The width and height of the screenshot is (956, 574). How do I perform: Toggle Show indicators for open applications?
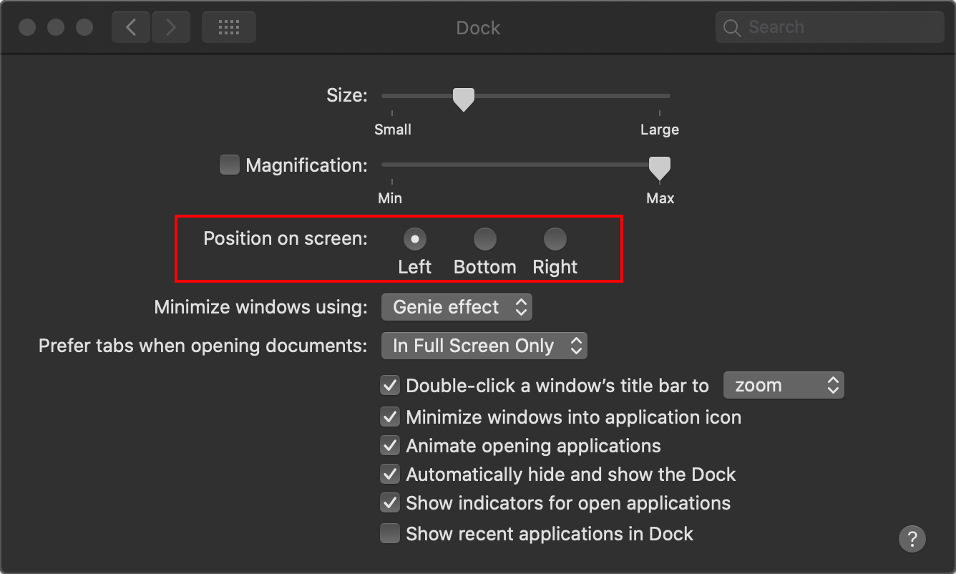pos(390,502)
